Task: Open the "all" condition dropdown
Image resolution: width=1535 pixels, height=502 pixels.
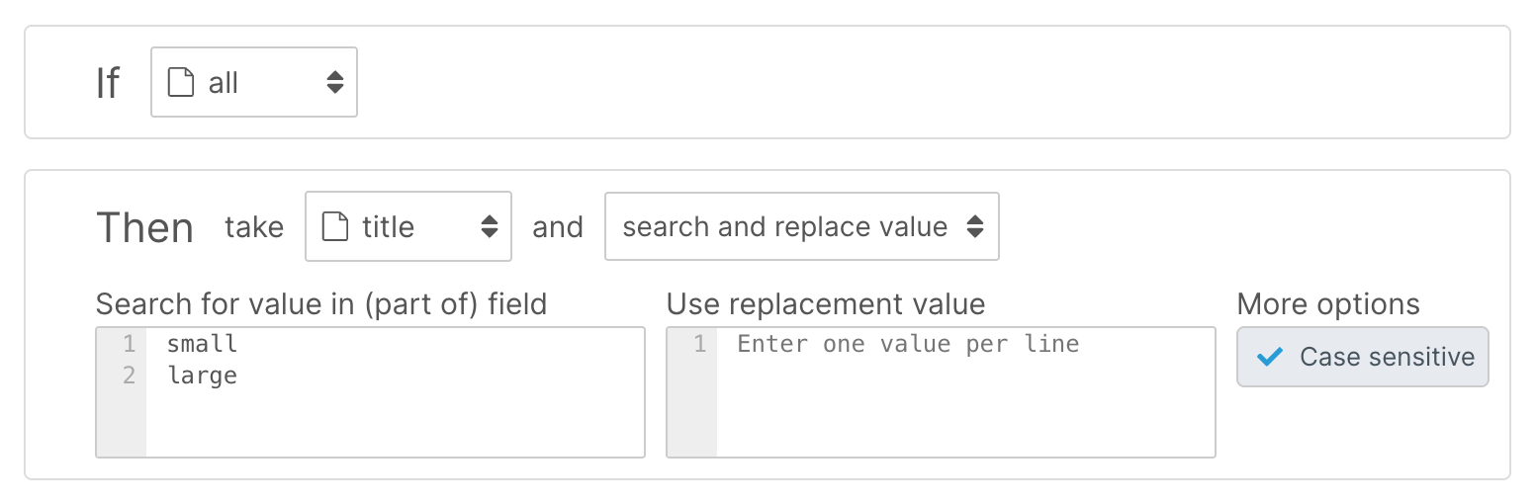Action: coord(253,83)
